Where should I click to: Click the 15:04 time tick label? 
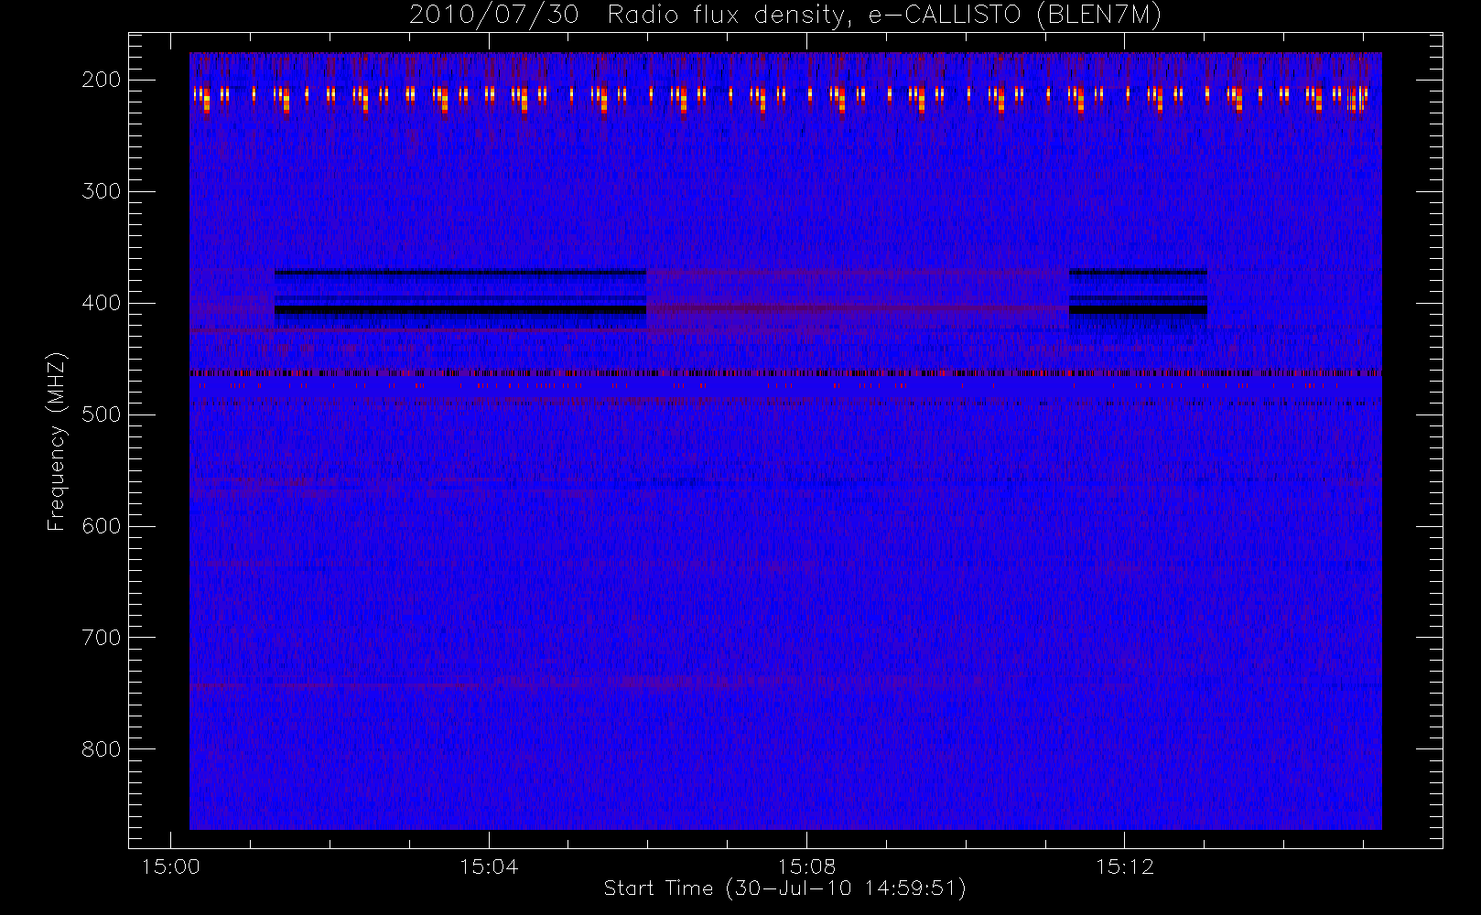click(489, 867)
